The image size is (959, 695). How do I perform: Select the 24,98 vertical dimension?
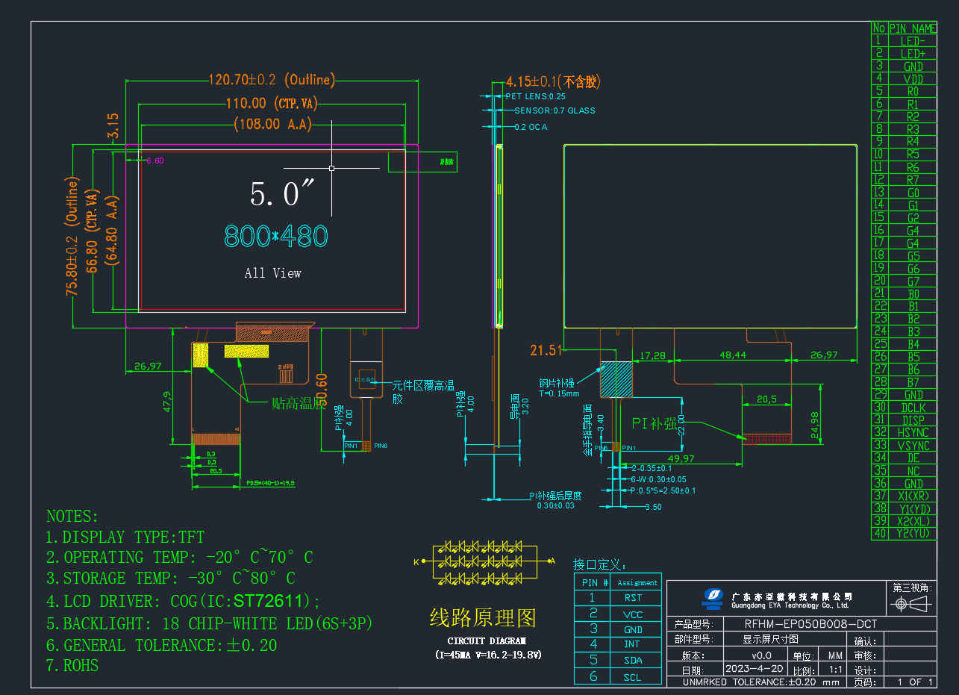(813, 426)
